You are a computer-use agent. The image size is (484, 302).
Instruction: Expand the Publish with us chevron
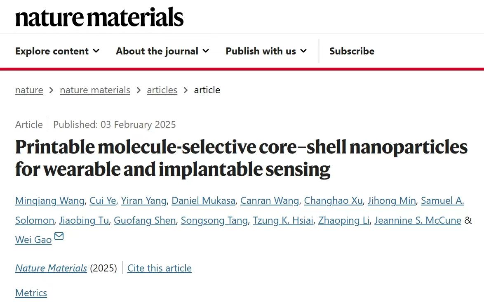(x=304, y=51)
